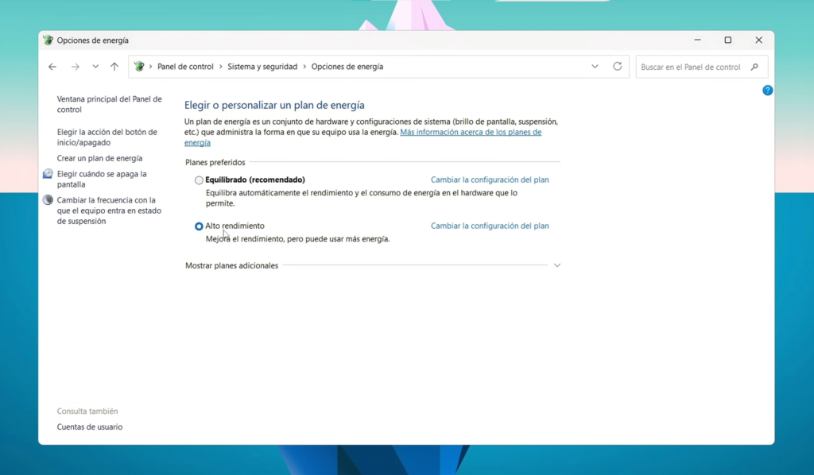Refresh the Opciones de energía page

pos(617,67)
